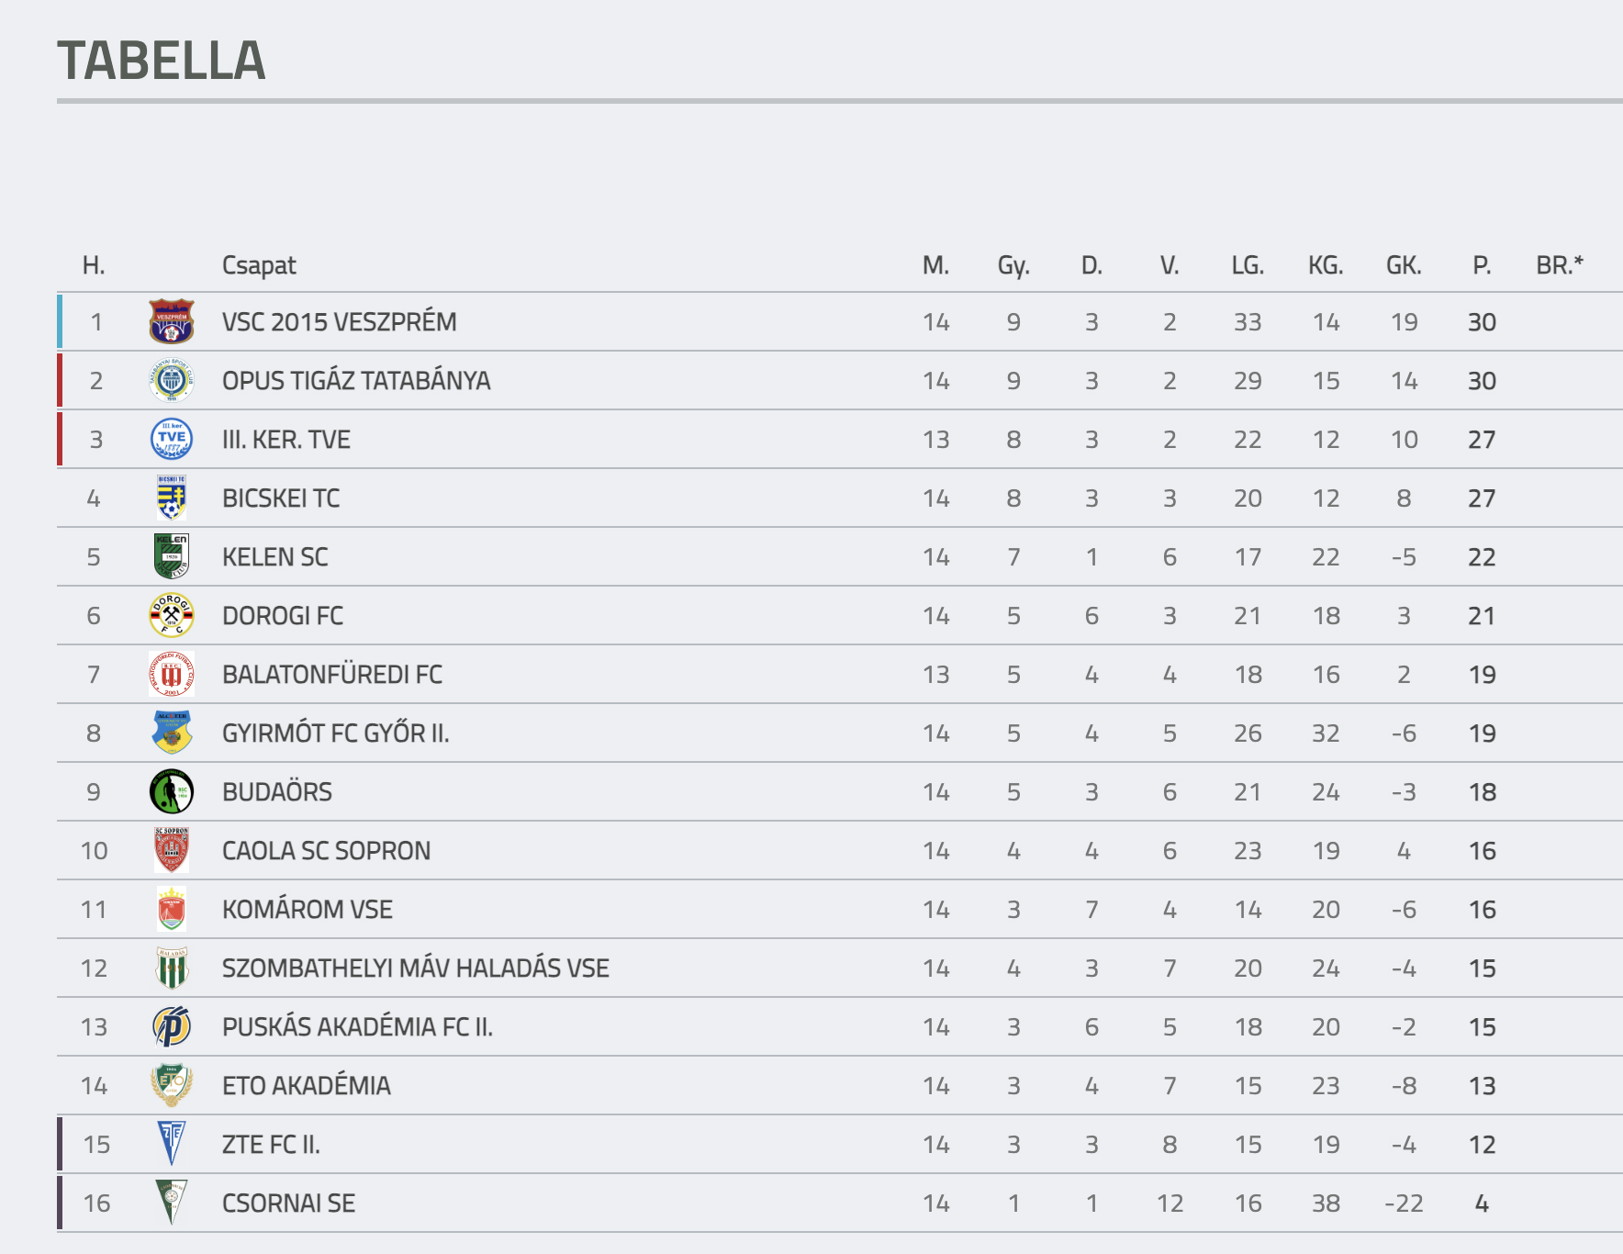Click the Caola SC Sopron team name

pyautogui.click(x=326, y=851)
